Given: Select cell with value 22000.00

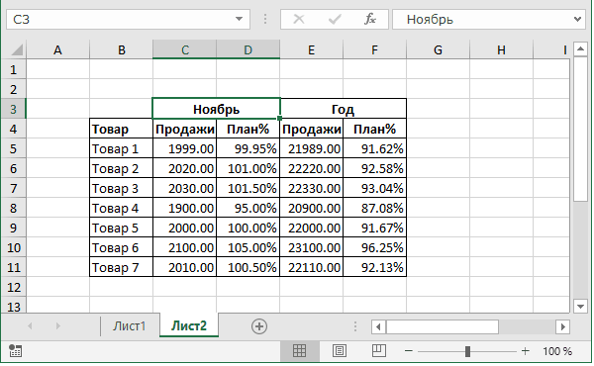Looking at the screenshot, I should [x=312, y=228].
